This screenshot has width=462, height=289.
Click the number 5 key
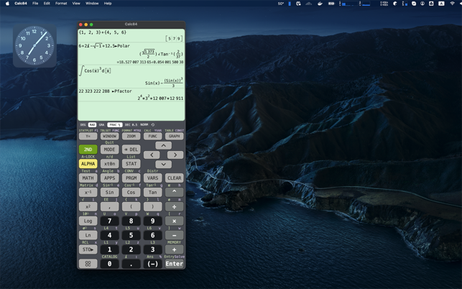(131, 235)
